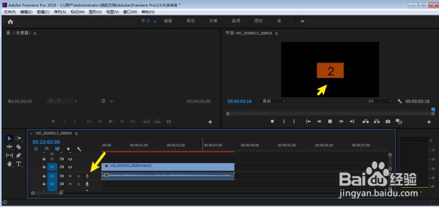Open the zoom level dropdown 适合
The width and height of the screenshot is (439, 207).
[x=273, y=101]
